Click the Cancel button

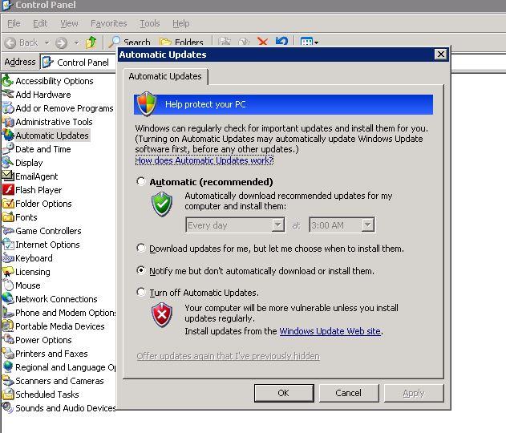349,393
